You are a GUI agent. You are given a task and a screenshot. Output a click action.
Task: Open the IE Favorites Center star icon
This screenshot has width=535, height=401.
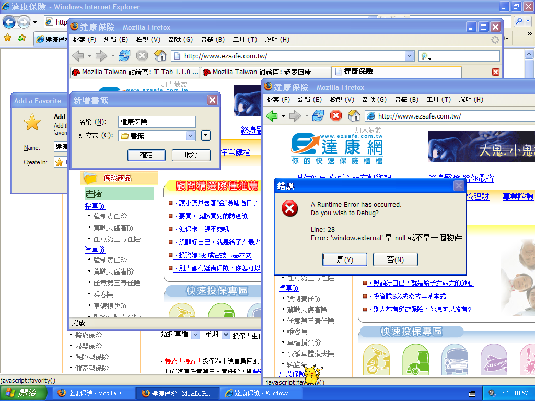7,38
